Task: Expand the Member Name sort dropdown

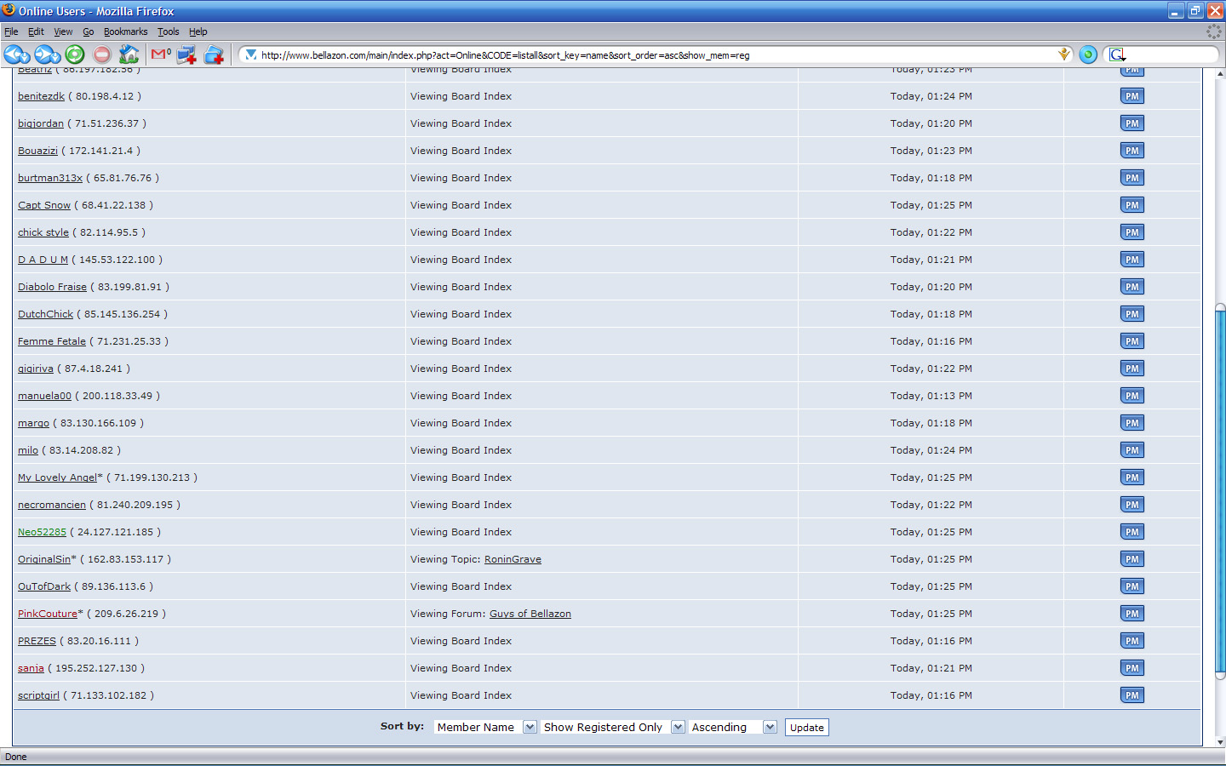Action: point(529,727)
